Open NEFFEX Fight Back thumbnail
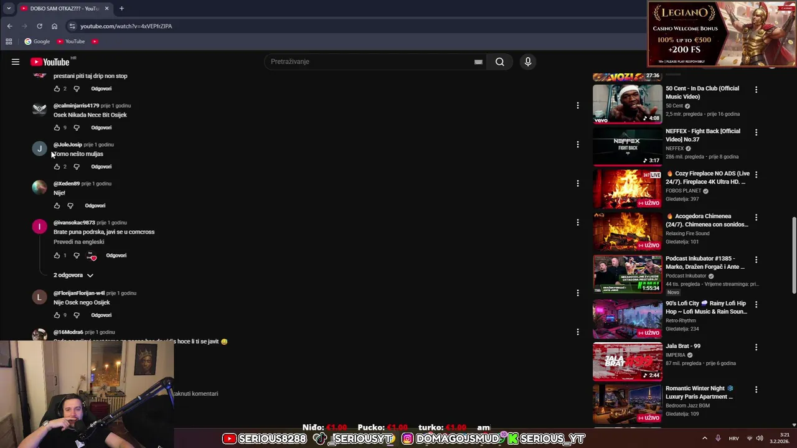Image resolution: width=797 pixels, height=448 pixels. 628,146
